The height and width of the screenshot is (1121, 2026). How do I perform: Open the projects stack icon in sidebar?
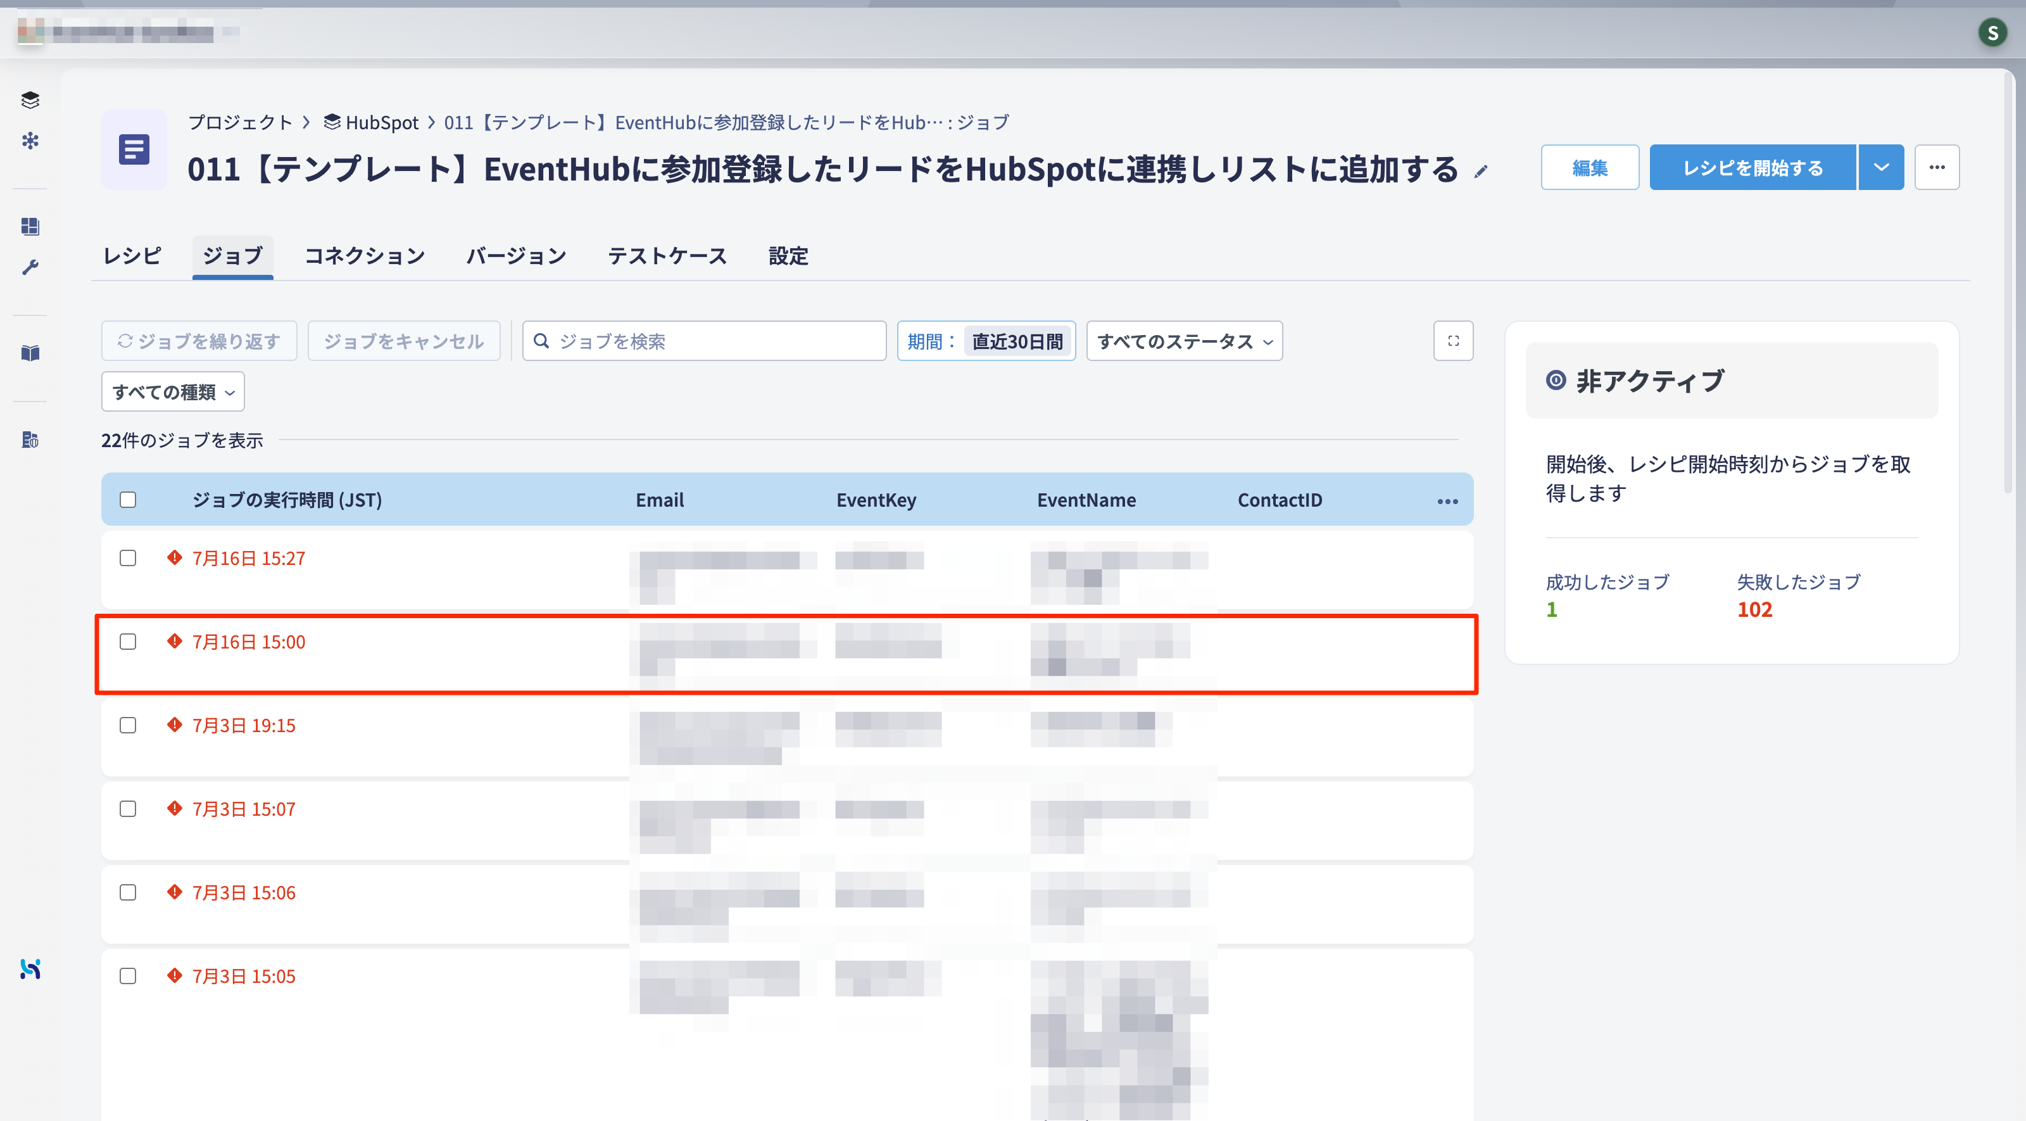30,100
